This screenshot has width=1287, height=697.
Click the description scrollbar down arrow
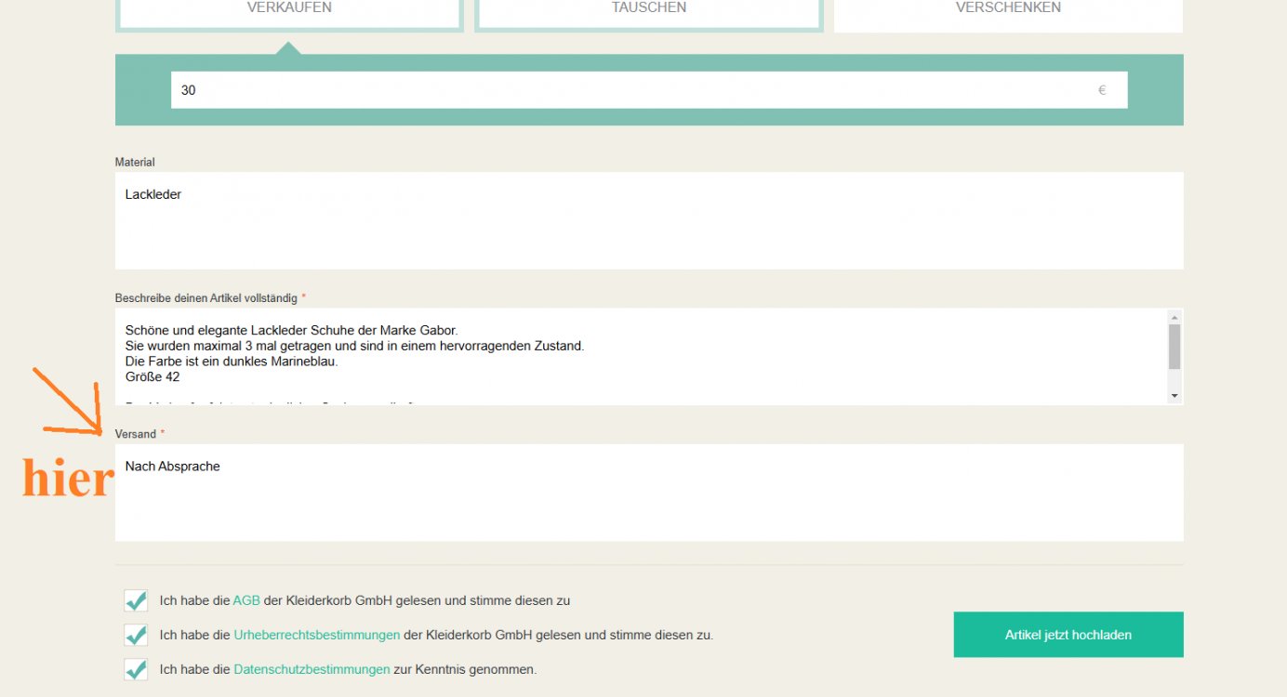coord(1174,396)
